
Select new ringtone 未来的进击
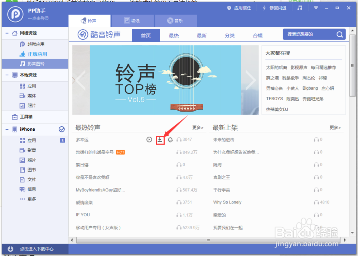coord(223,140)
